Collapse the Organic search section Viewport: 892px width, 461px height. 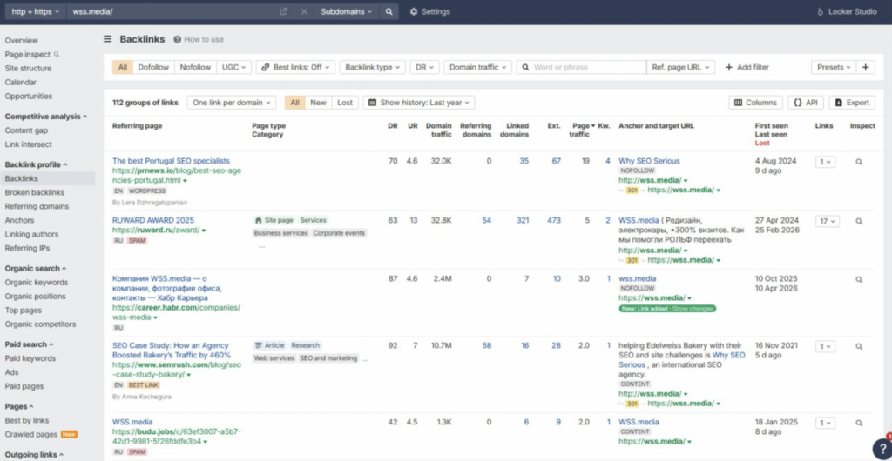coord(36,269)
